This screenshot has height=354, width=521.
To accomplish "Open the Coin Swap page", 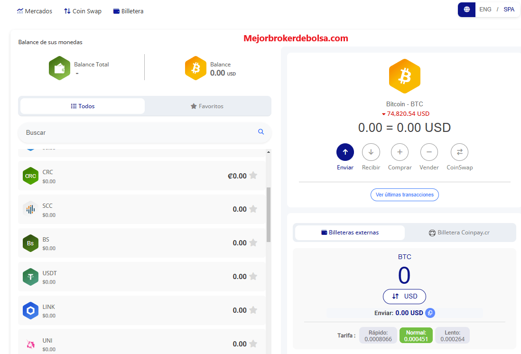I will pyautogui.click(x=83, y=11).
